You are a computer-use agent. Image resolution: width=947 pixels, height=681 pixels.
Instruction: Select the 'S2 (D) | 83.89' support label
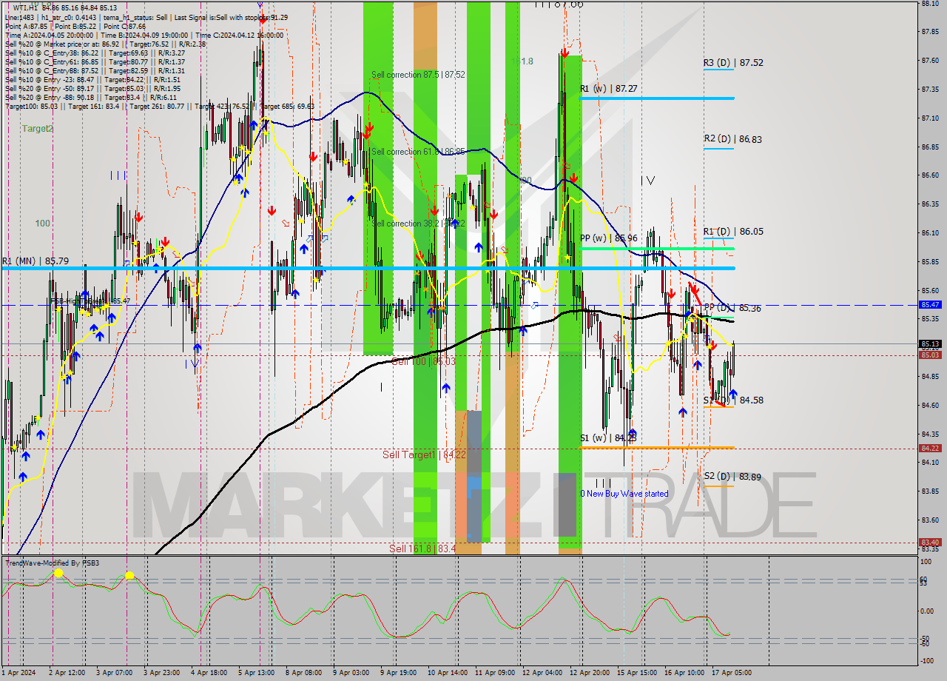point(732,477)
